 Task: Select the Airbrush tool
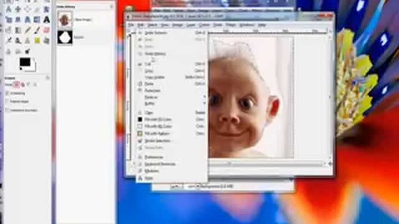(x=8, y=40)
